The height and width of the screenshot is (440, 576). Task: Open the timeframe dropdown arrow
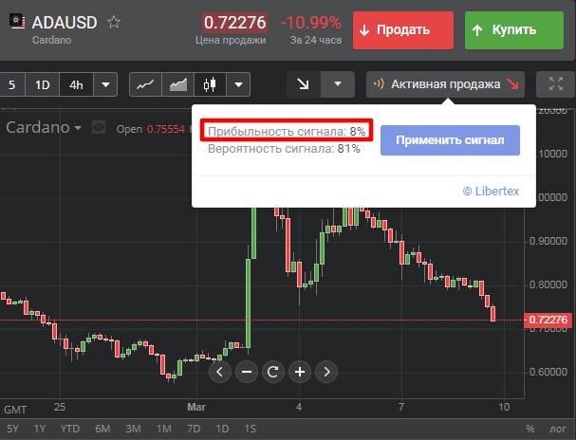pyautogui.click(x=105, y=84)
